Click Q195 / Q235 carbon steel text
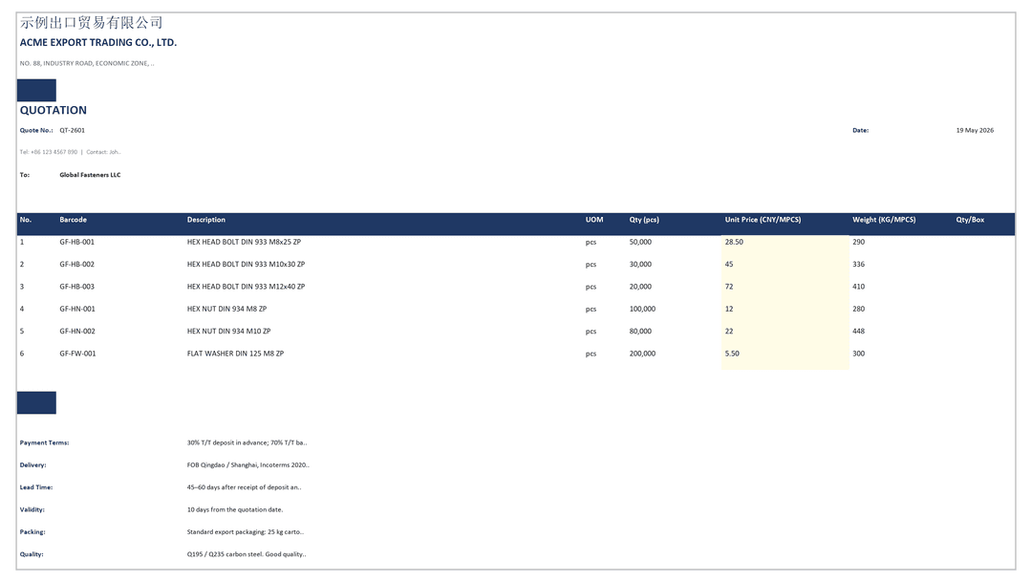The image size is (1032, 582). [x=247, y=554]
